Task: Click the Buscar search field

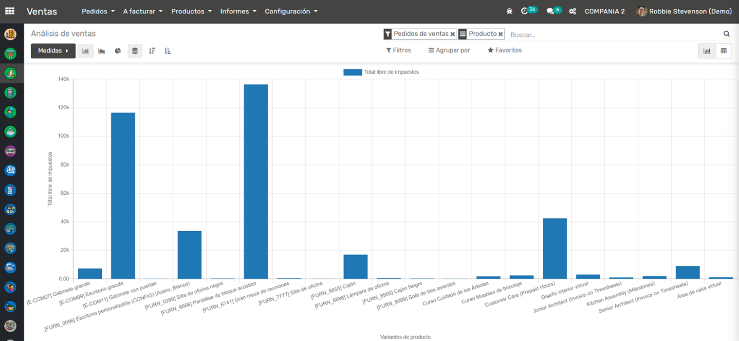Action: (x=613, y=35)
